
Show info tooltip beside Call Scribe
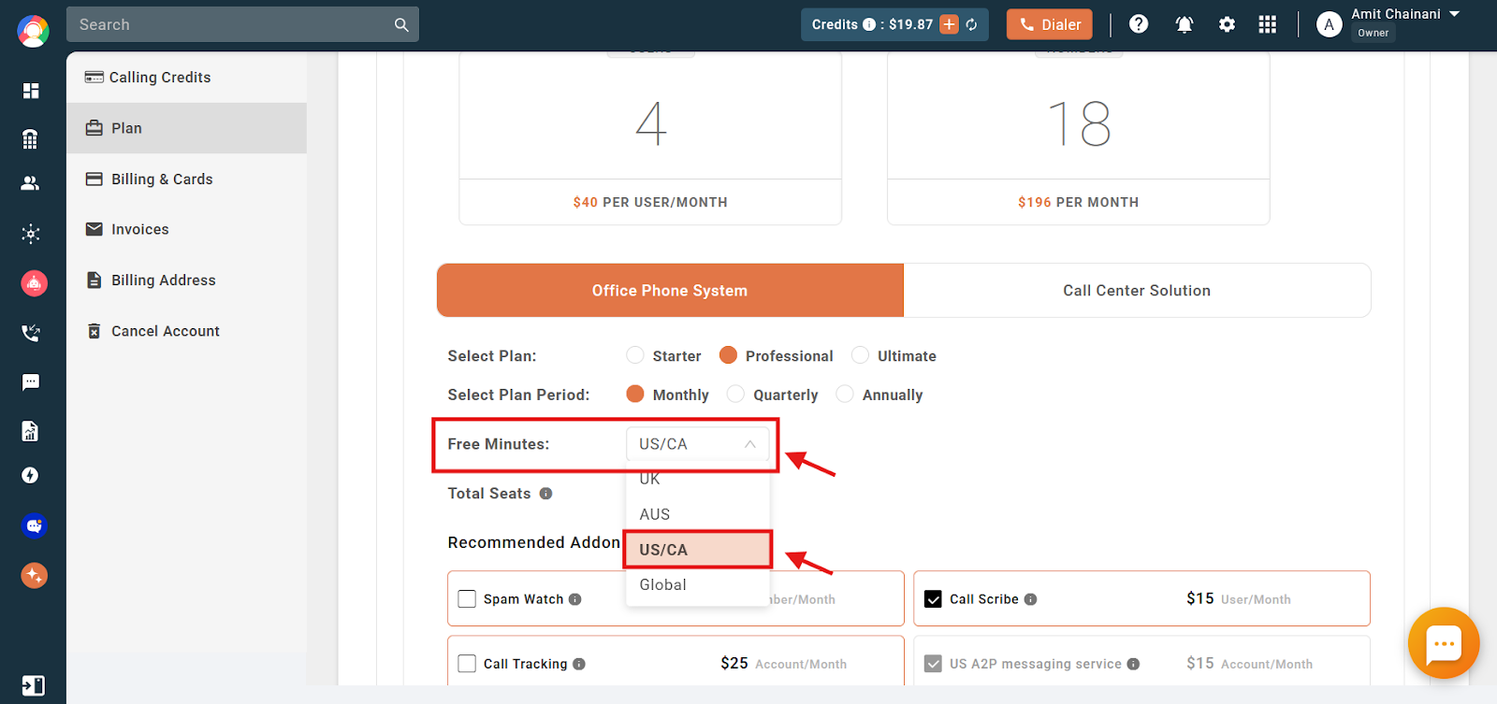pos(1030,599)
